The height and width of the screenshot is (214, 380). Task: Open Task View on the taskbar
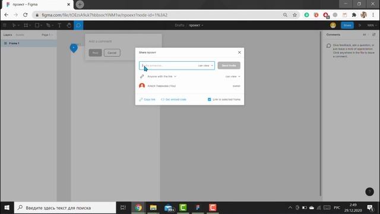click(x=123, y=207)
